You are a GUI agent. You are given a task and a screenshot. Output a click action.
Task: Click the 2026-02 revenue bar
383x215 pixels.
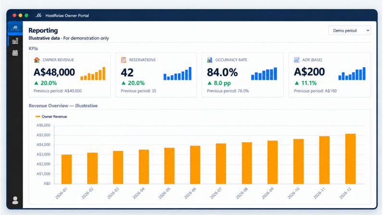(x=92, y=168)
